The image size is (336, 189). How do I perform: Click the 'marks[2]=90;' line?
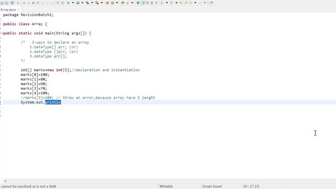coord(34,84)
